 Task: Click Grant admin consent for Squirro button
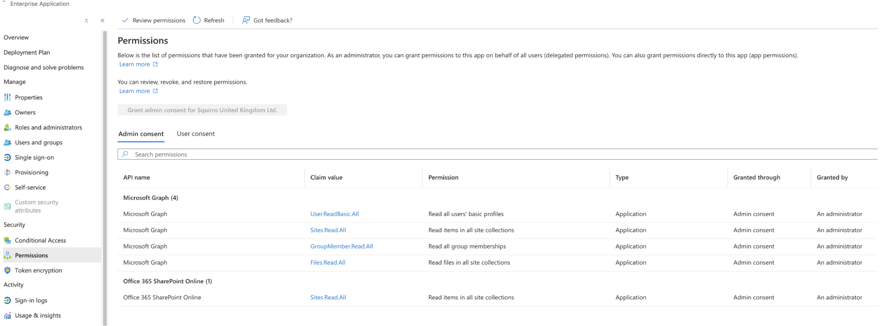[x=202, y=110]
